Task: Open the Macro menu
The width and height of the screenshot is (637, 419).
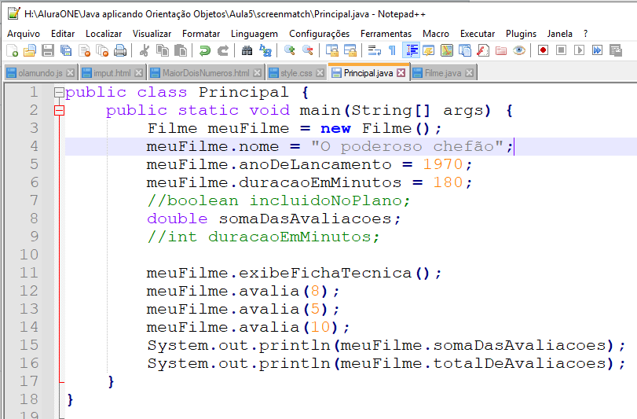Action: coord(436,34)
